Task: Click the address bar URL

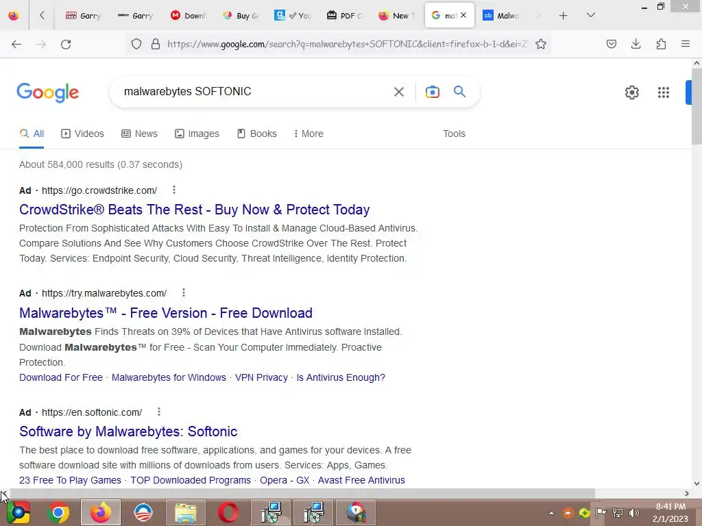Action: click(346, 44)
